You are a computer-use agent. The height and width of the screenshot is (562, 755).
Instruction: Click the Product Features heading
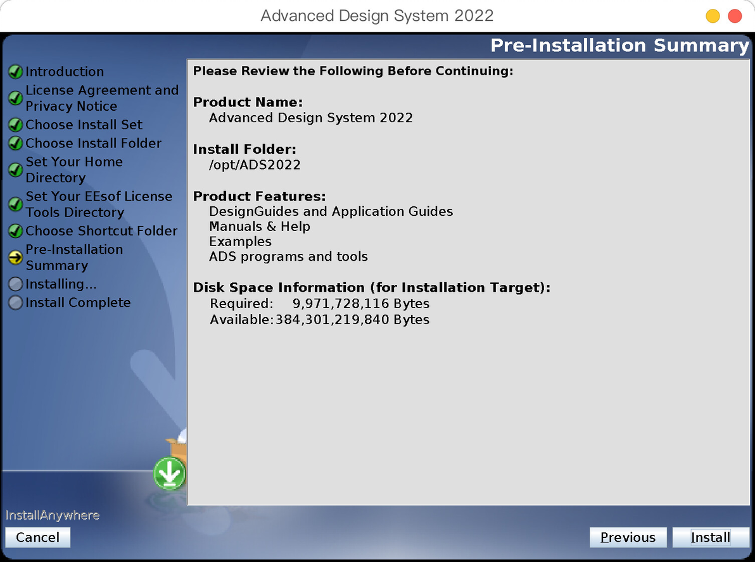pos(259,196)
